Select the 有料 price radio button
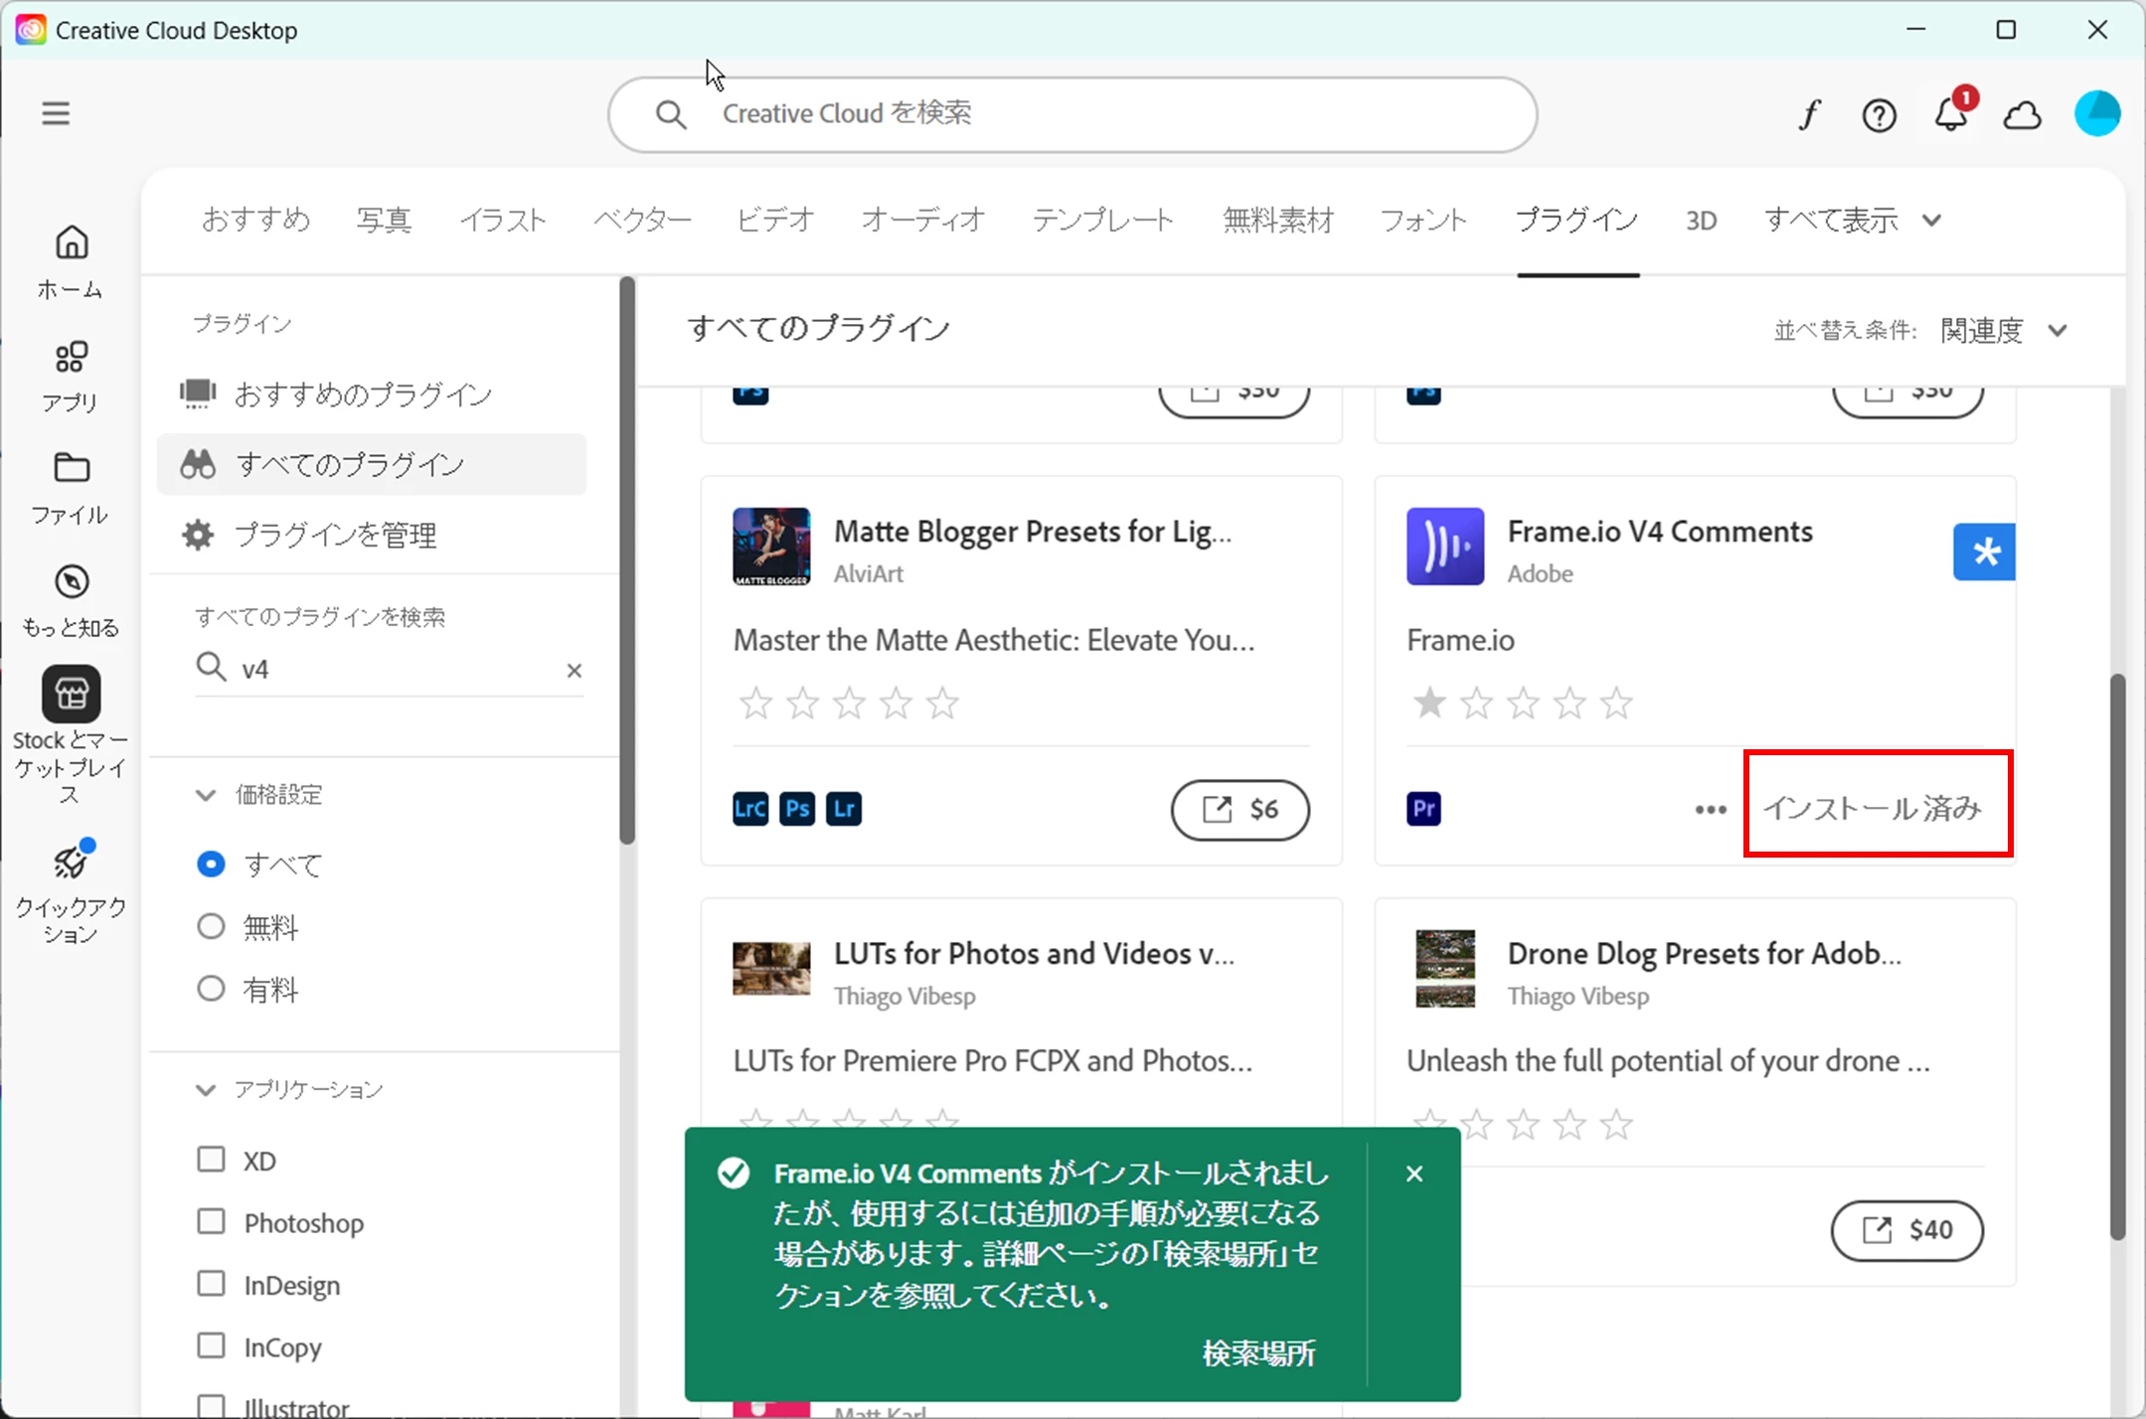Image resolution: width=2146 pixels, height=1419 pixels. [211, 989]
